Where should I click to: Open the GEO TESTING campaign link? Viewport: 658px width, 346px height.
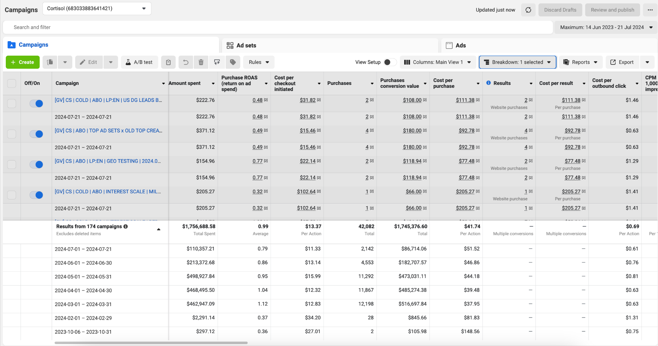click(x=108, y=161)
